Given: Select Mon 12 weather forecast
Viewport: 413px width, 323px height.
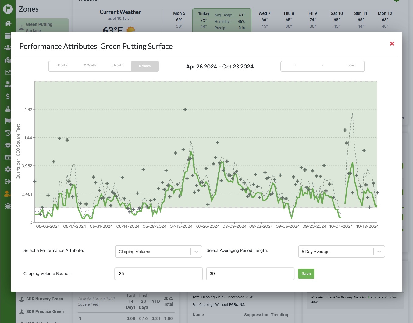Looking at the screenshot, I should pos(385,20).
